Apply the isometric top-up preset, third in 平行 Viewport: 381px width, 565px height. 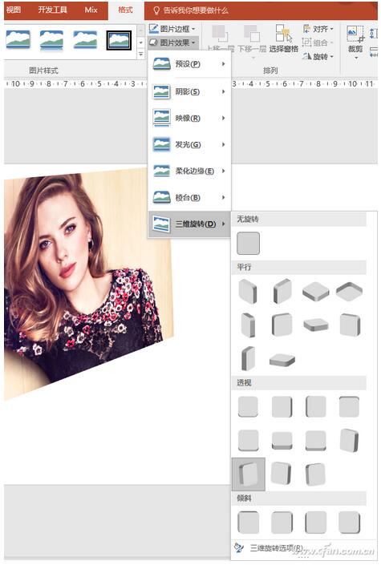tap(316, 291)
